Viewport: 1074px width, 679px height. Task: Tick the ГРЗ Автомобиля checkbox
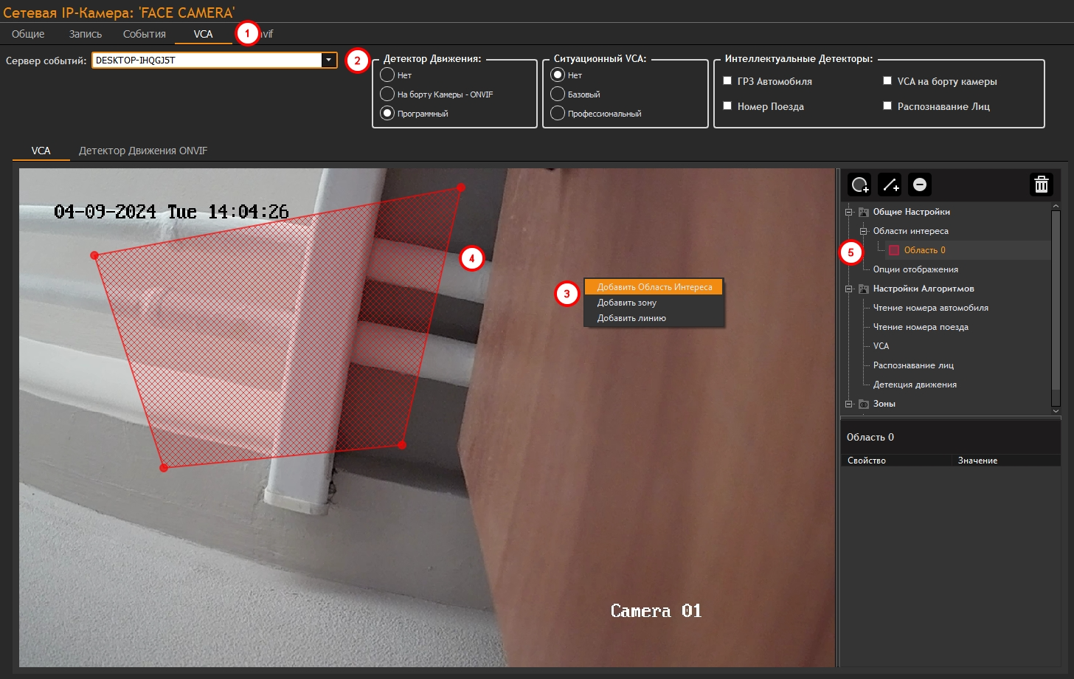(x=727, y=81)
